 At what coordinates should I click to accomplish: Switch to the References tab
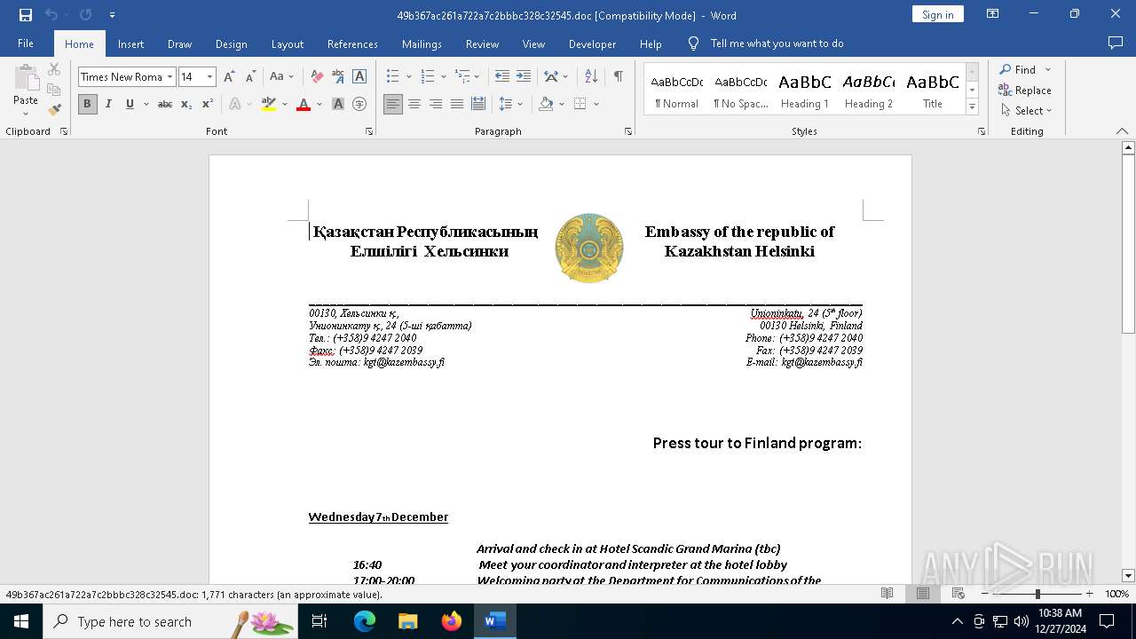point(352,43)
